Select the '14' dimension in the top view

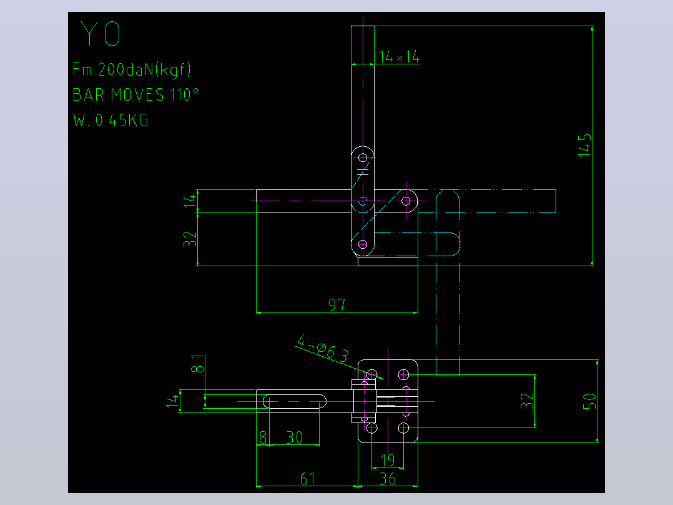coord(172,401)
